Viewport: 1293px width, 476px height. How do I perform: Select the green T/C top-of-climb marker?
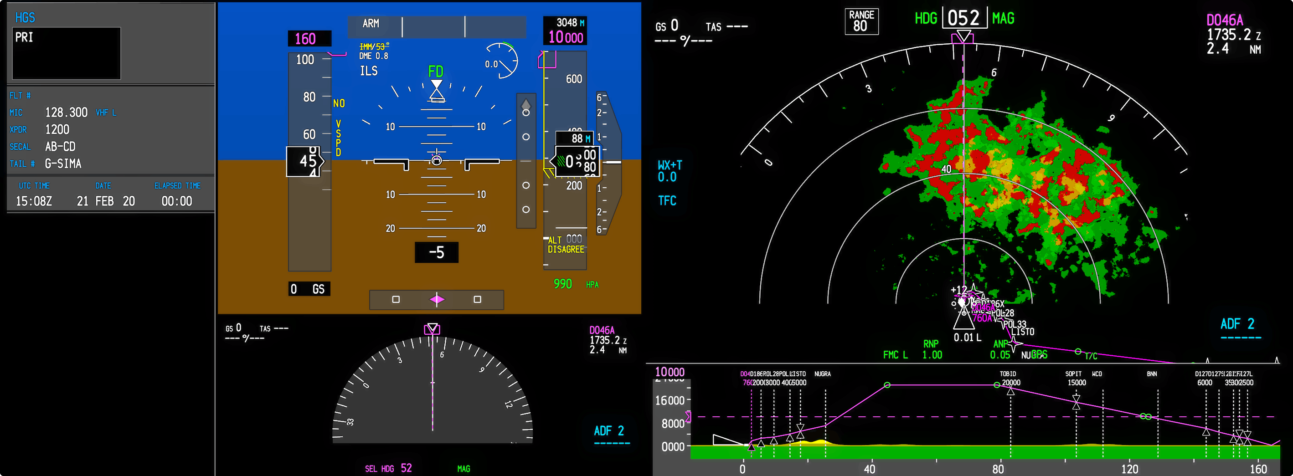1078,352
